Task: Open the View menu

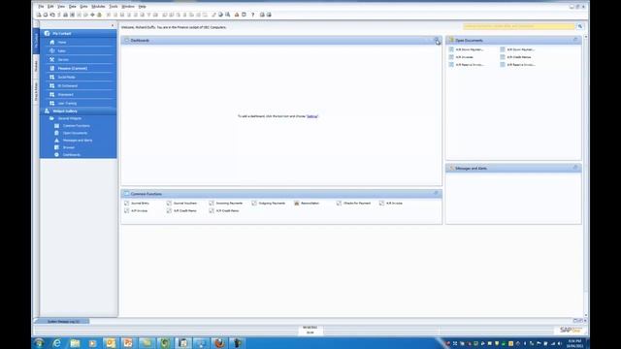Action: 61,7
